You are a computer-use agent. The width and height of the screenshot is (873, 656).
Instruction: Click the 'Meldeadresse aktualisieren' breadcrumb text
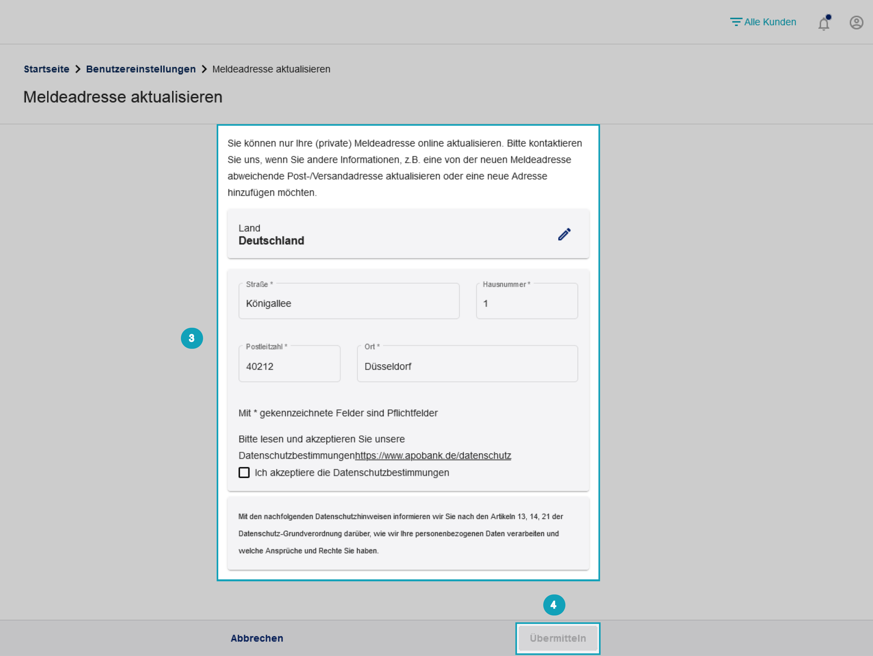271,69
